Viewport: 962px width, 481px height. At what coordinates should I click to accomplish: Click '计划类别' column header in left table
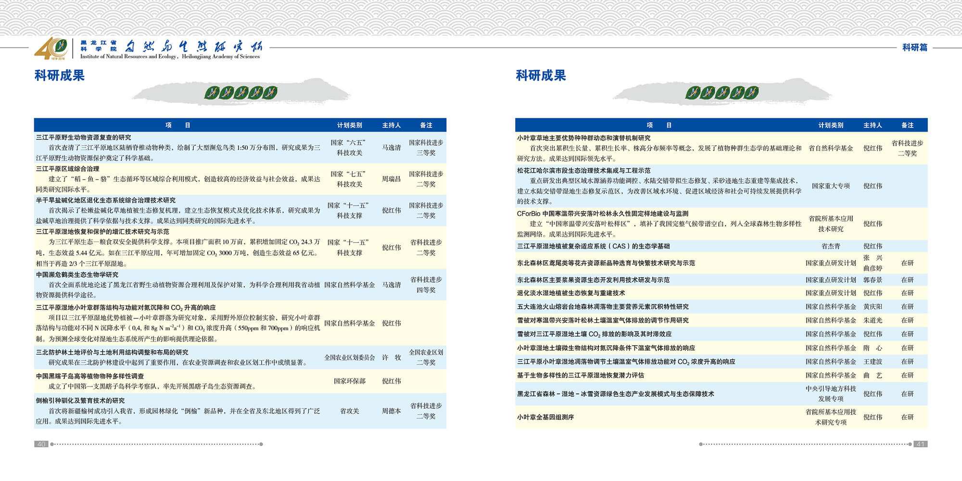(x=349, y=125)
